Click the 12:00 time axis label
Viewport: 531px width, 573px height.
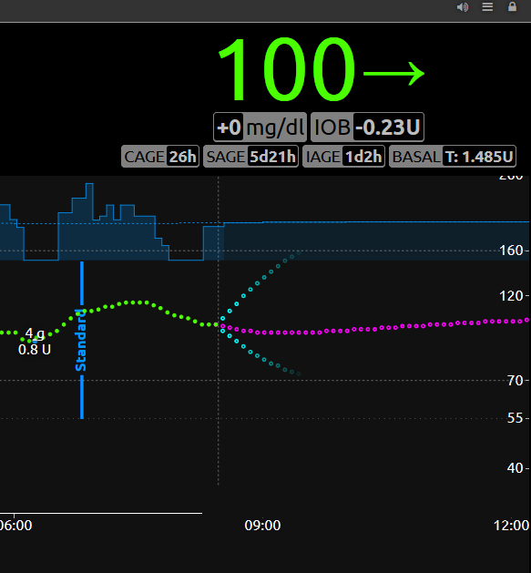click(511, 526)
